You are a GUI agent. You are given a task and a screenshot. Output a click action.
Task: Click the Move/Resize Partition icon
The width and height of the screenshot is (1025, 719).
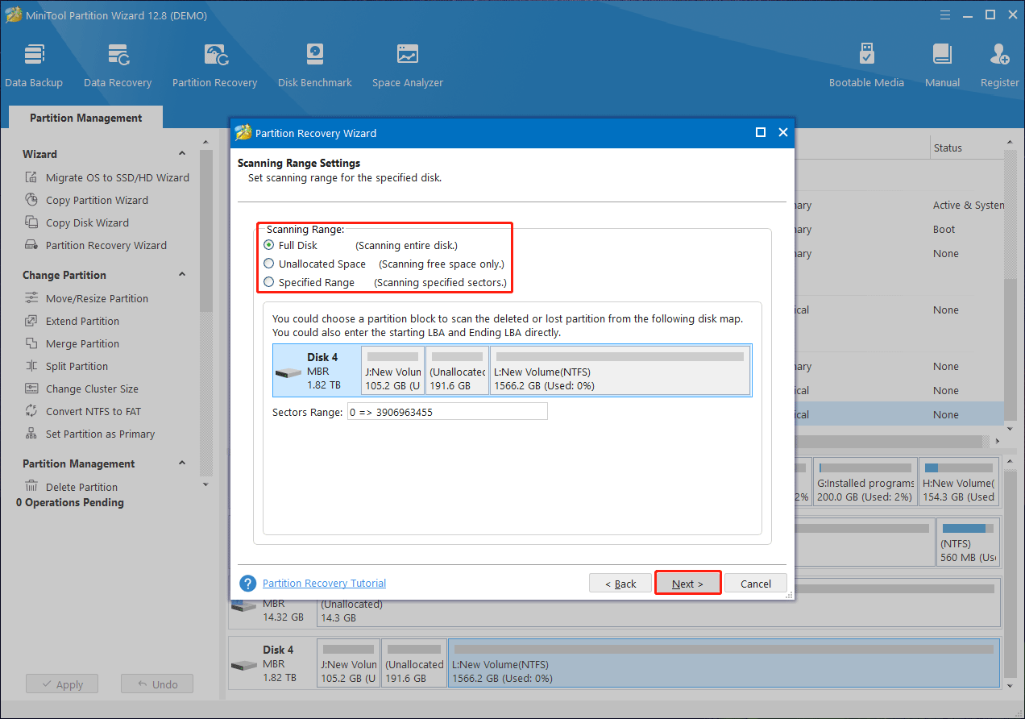[31, 298]
